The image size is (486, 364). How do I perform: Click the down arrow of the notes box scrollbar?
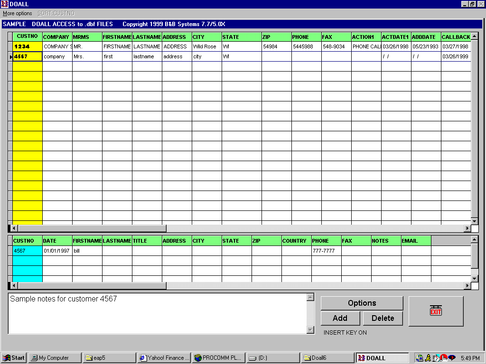coord(310,330)
